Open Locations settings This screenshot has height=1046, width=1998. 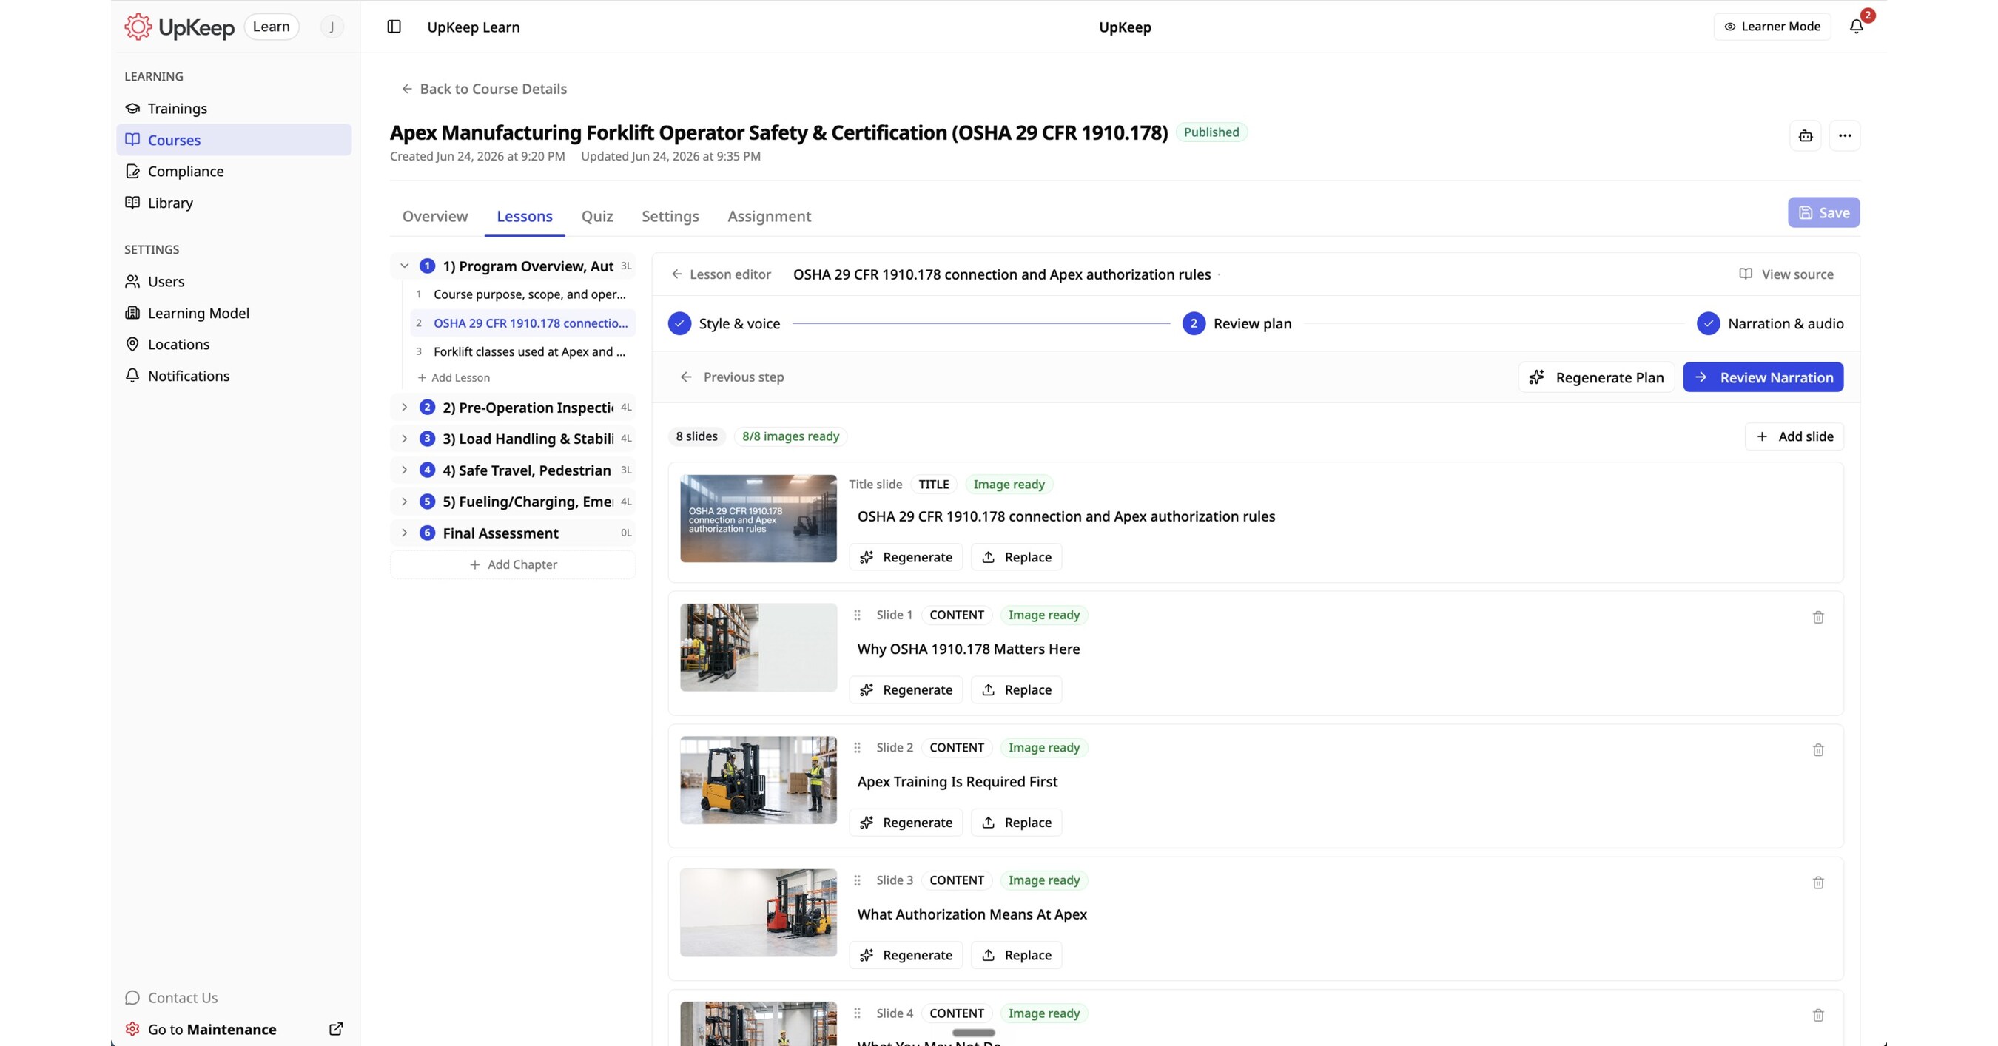(x=233, y=344)
